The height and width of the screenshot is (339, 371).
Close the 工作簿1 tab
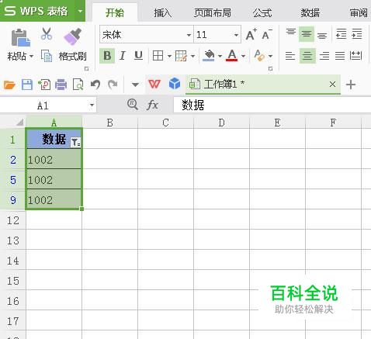click(x=332, y=84)
